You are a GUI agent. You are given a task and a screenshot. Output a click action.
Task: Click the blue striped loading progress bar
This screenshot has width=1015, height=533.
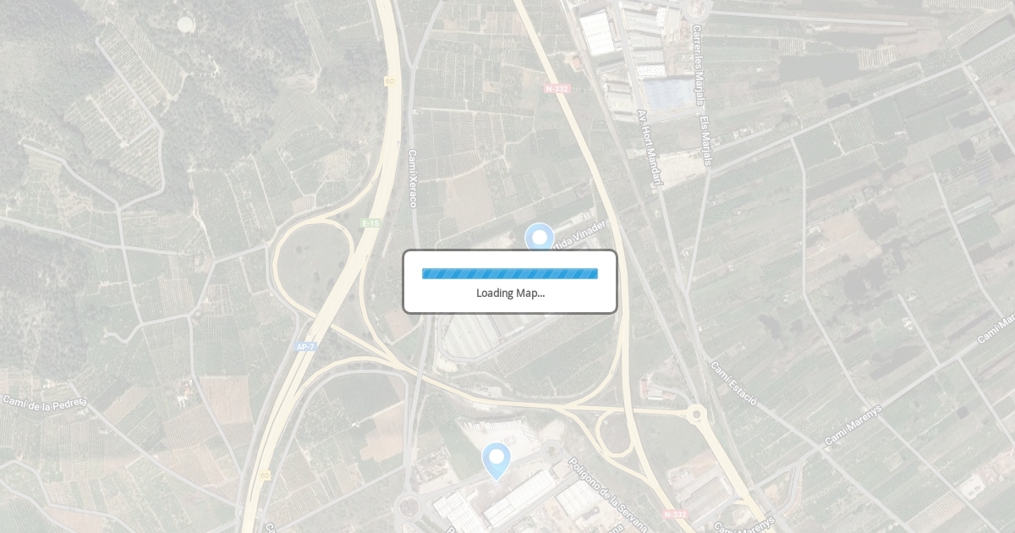(x=510, y=273)
